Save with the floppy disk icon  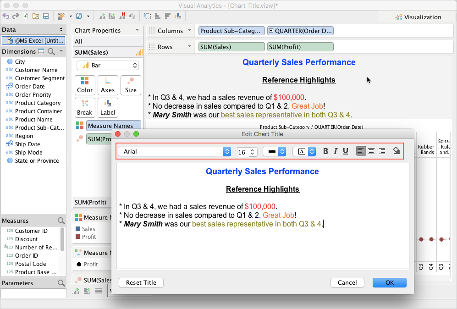46,17
